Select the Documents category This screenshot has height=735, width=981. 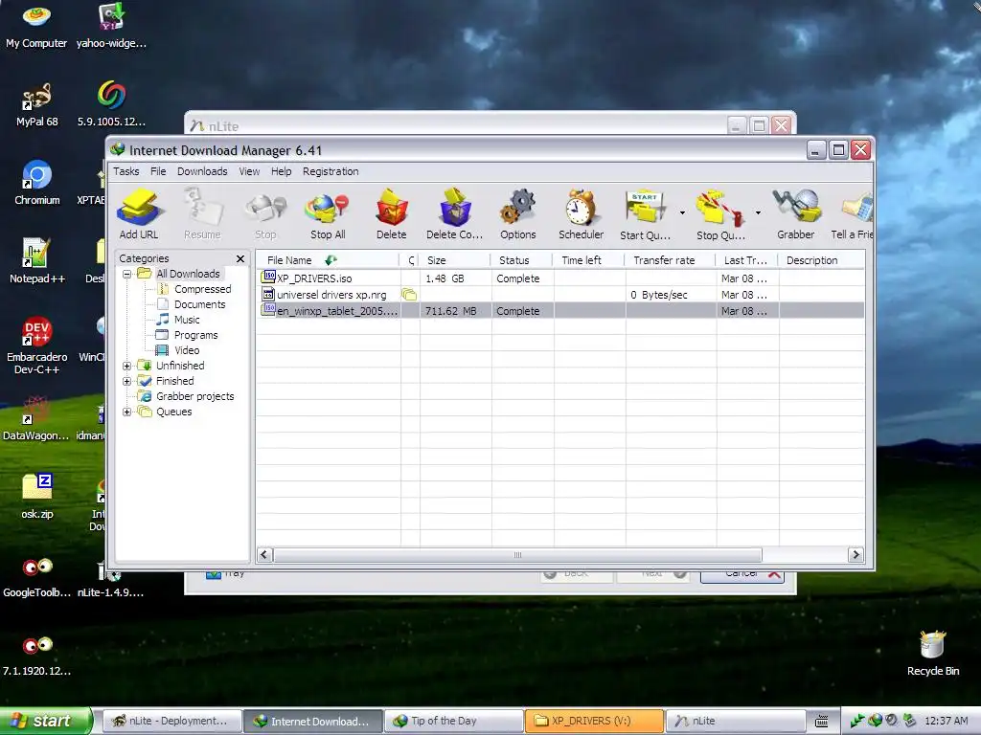coord(199,304)
